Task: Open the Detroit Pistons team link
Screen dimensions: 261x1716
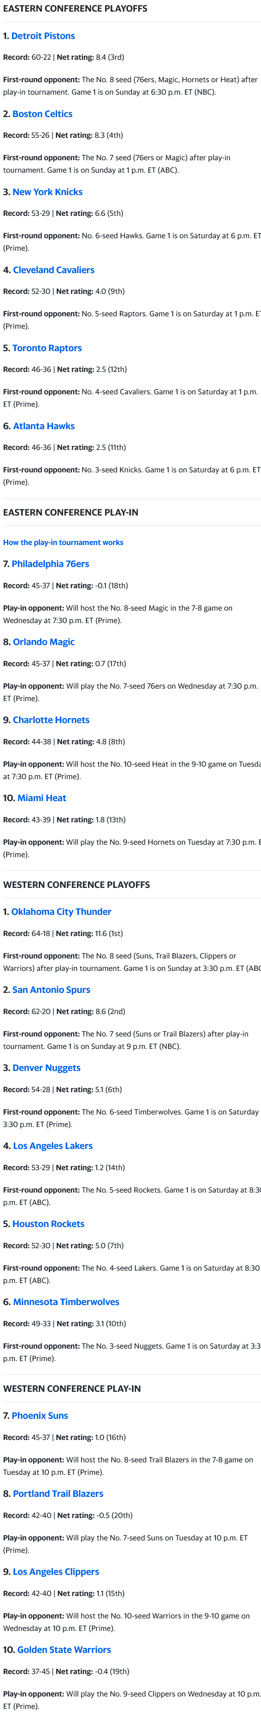Action: pos(43,36)
